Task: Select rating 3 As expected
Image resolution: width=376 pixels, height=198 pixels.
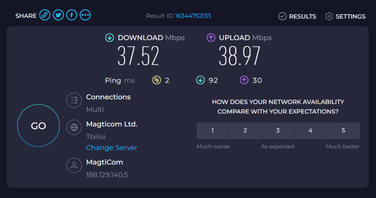Action: click(278, 130)
